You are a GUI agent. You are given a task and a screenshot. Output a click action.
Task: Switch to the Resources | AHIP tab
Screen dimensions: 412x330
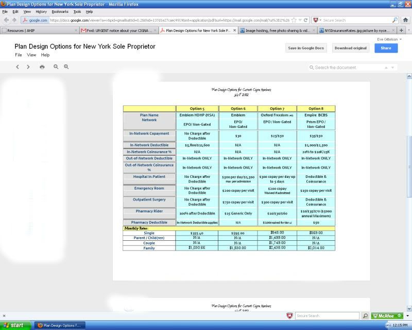40,30
